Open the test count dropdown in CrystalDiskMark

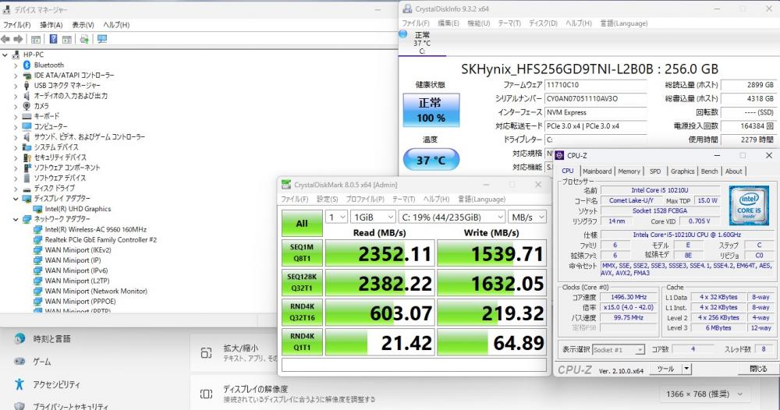[337, 217]
